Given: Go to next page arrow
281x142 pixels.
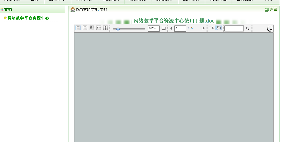Looking at the screenshot, I should [204, 28].
